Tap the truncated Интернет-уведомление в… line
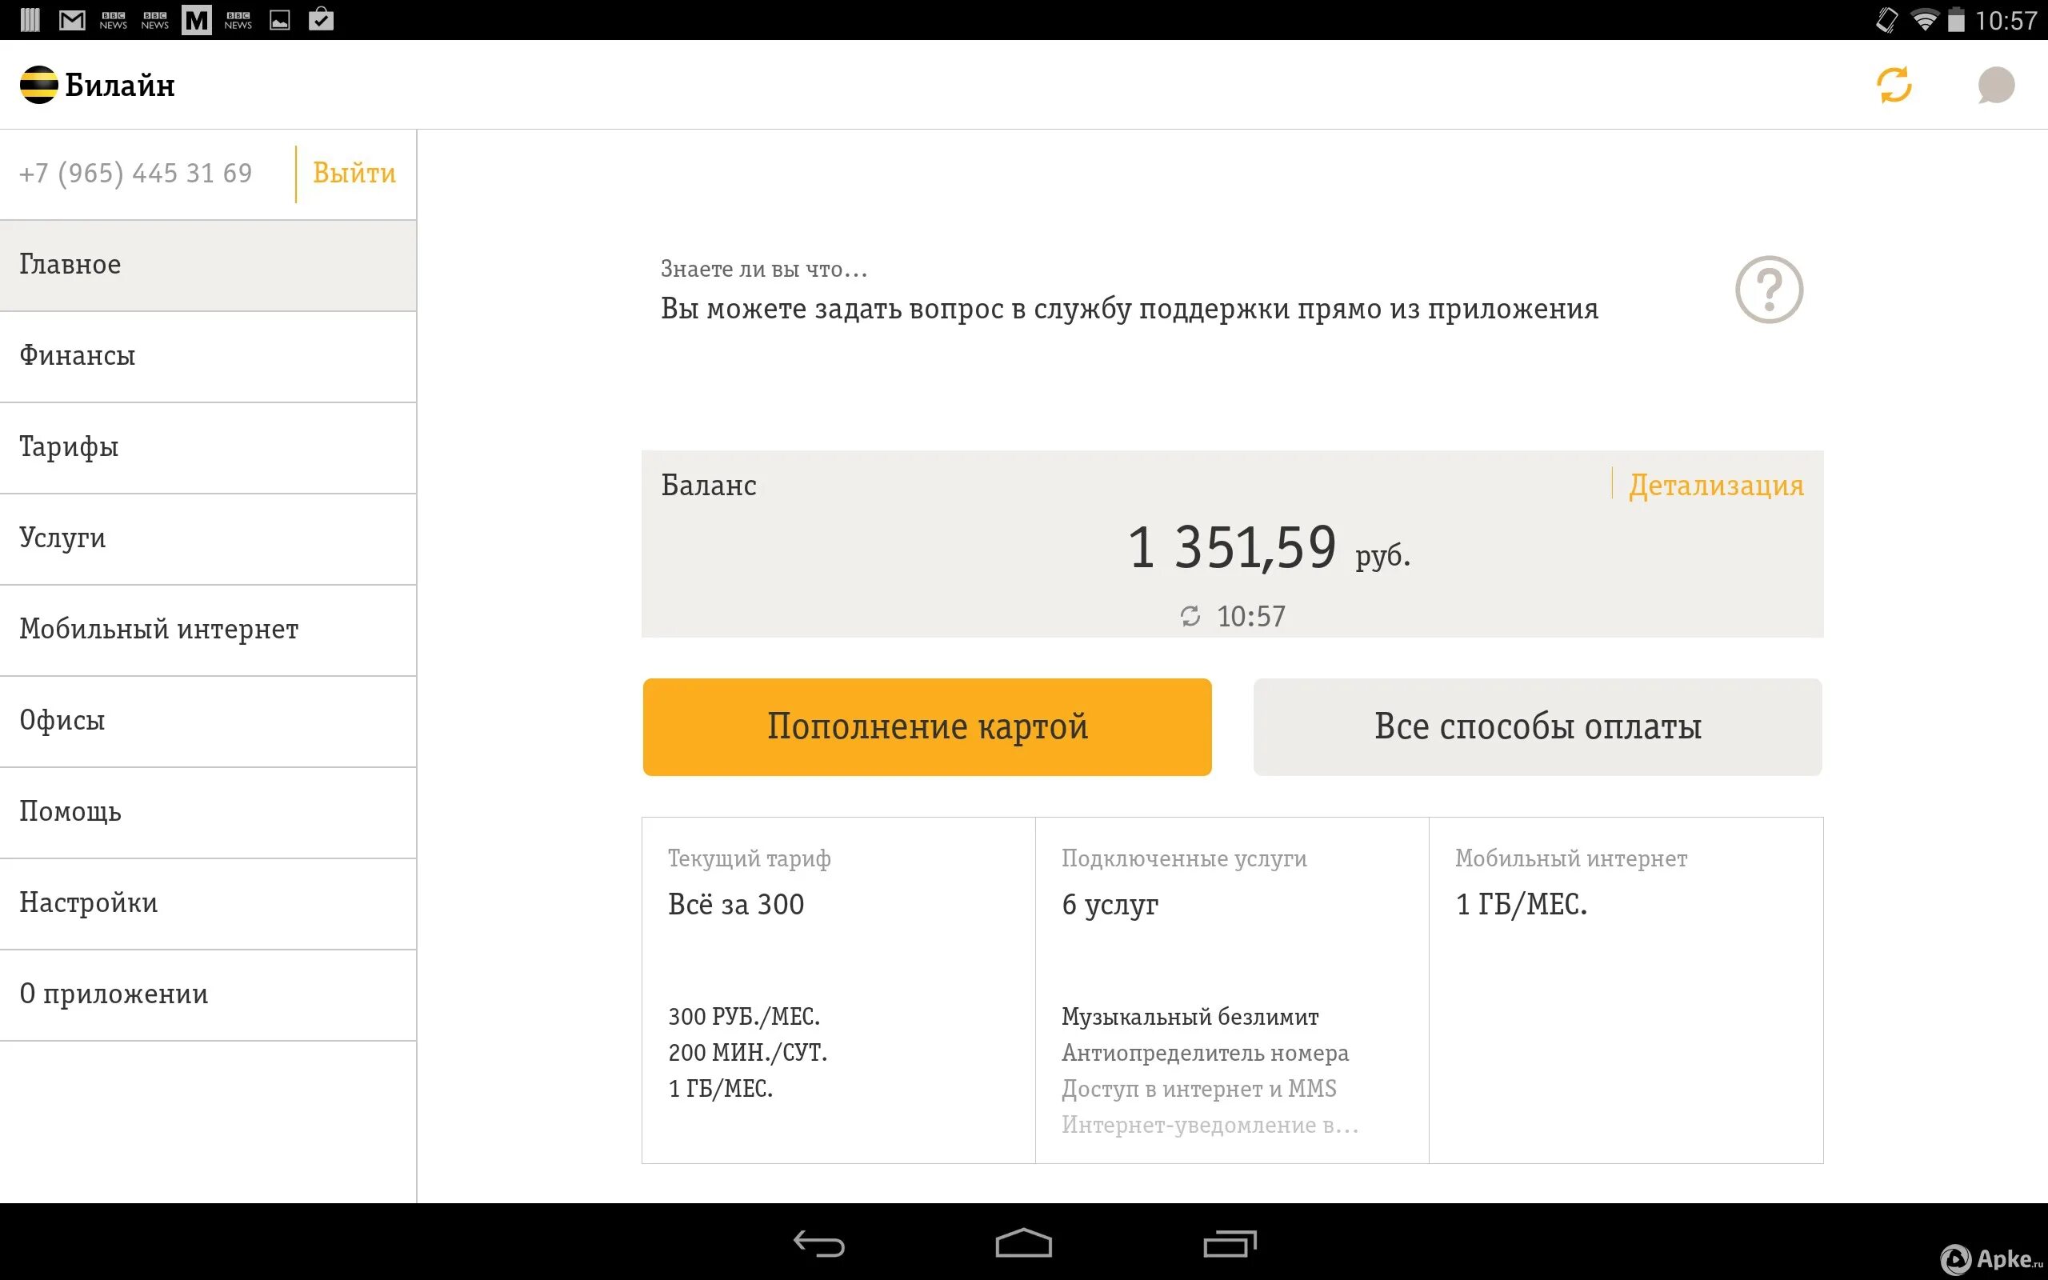Image resolution: width=2048 pixels, height=1280 pixels. (1210, 1125)
